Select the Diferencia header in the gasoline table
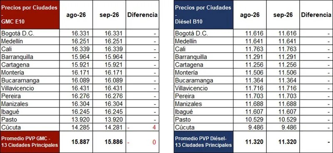Screen dimensions: 333x153 [142, 15]
